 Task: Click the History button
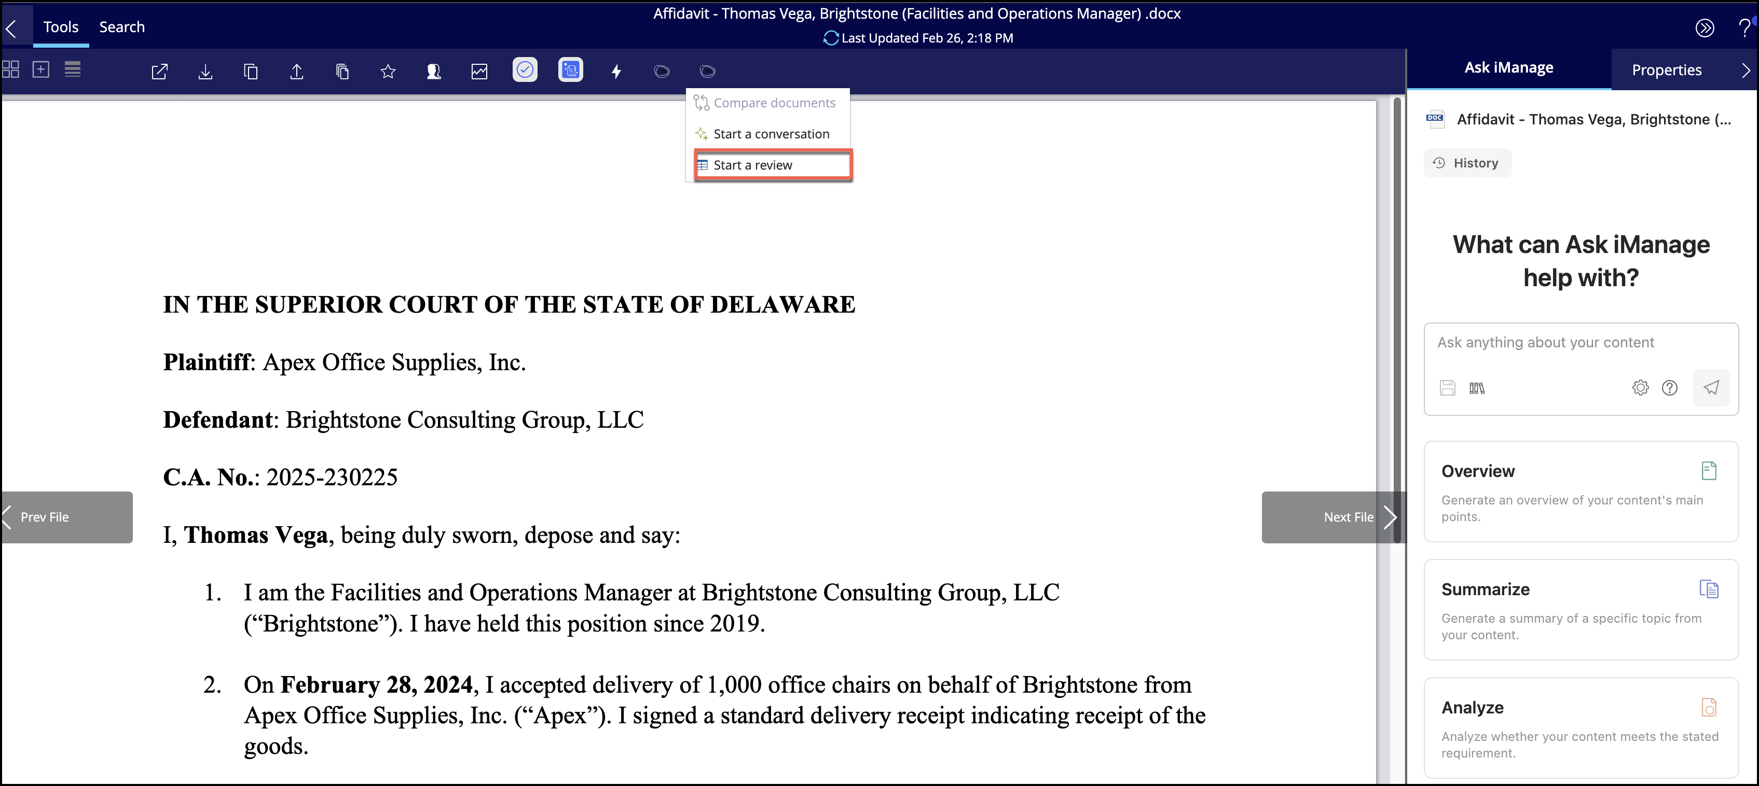(1467, 163)
